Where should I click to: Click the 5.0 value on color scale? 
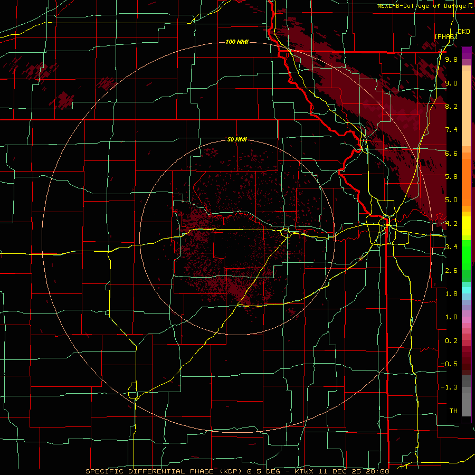coord(451,200)
